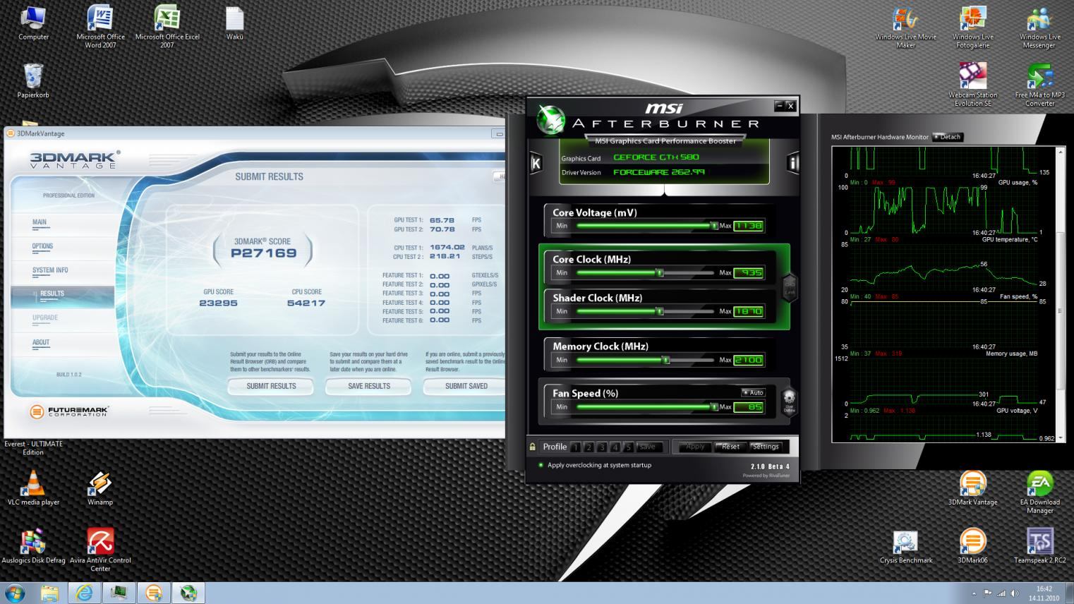Image resolution: width=1074 pixels, height=604 pixels.
Task: Open EA Download Manager shortcut
Action: [1039, 493]
